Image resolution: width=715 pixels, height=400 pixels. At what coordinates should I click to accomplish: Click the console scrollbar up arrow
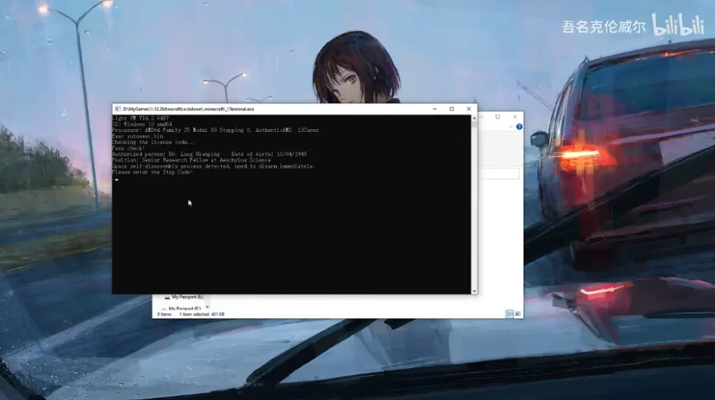(x=474, y=118)
